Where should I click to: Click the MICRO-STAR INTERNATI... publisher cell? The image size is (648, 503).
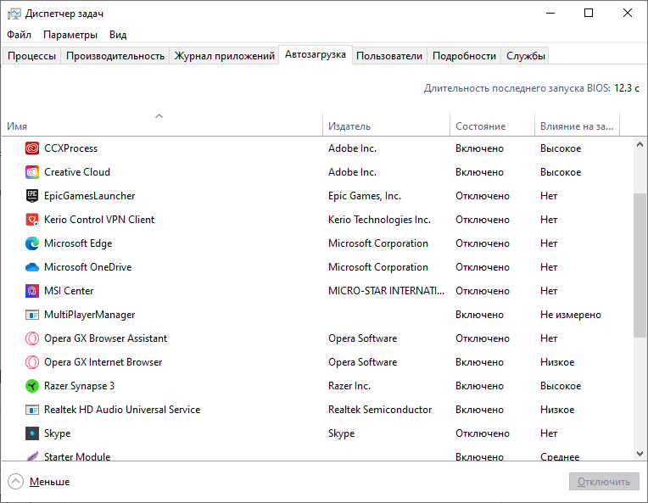(387, 291)
